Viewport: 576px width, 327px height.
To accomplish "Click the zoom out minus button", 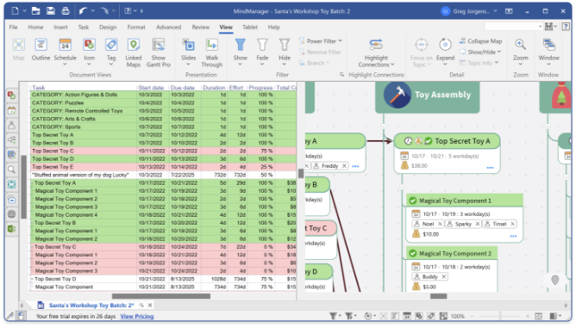I will point(472,316).
